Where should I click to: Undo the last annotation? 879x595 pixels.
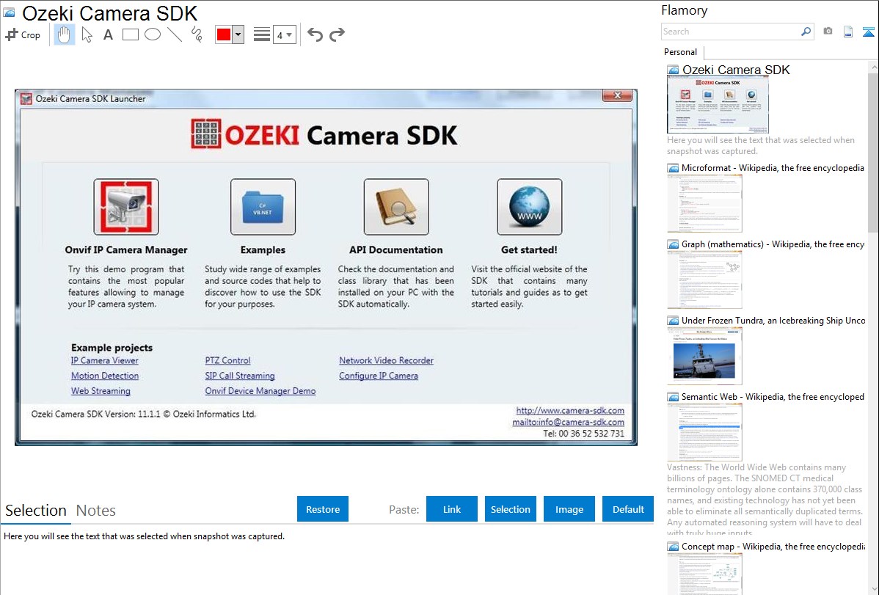[x=315, y=34]
